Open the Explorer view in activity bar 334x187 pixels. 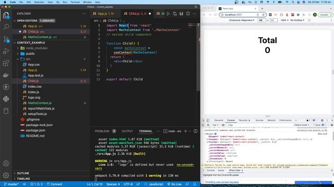point(6,15)
